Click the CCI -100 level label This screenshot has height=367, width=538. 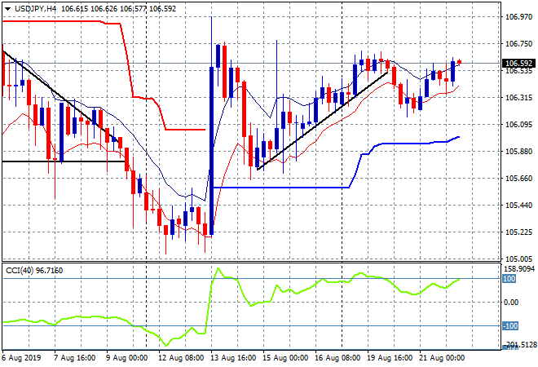(510, 325)
